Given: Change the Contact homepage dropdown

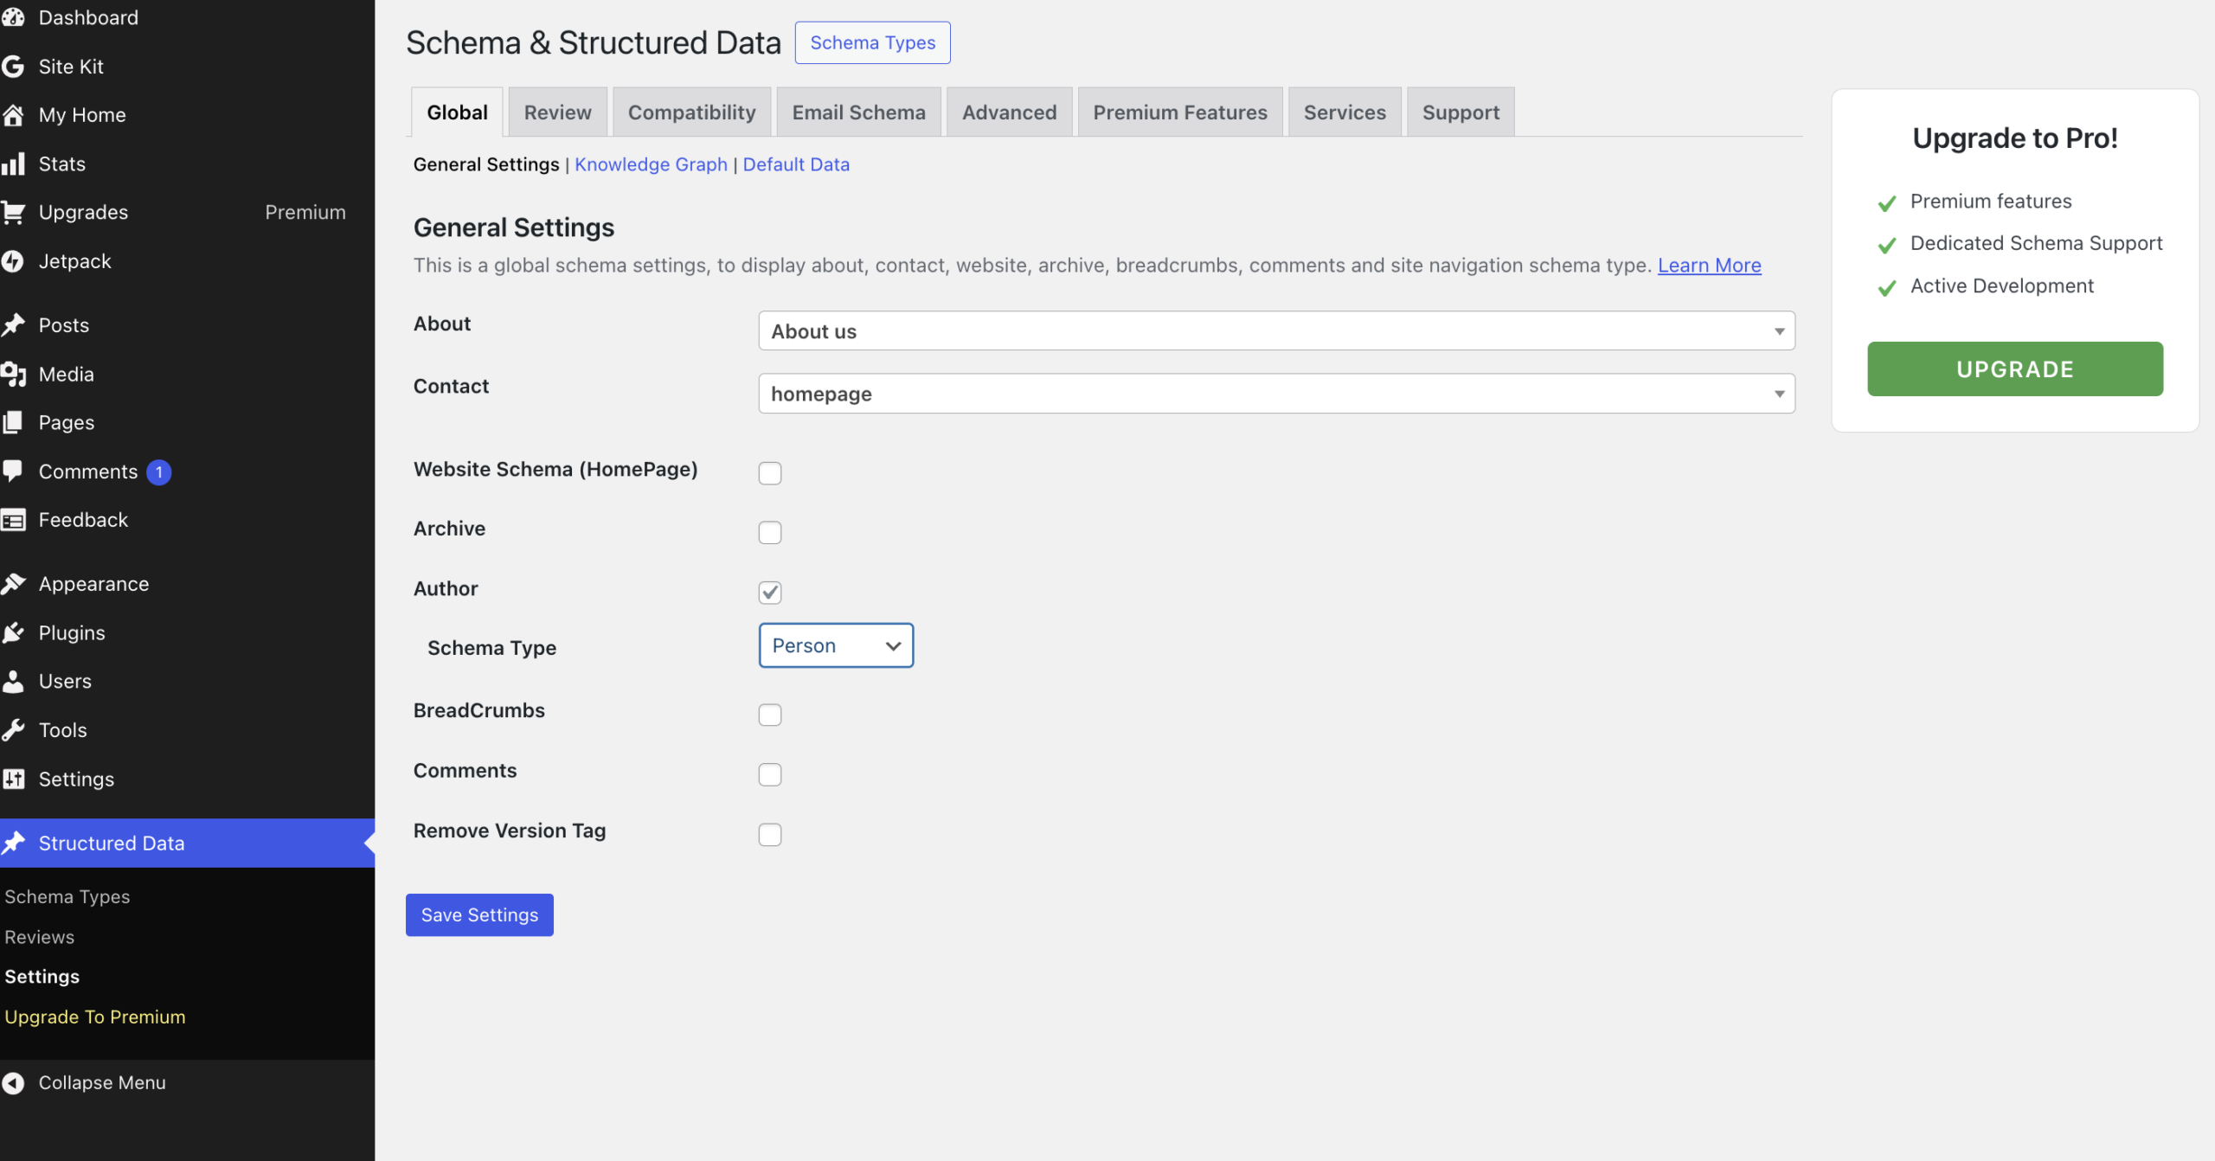Looking at the screenshot, I should point(1275,394).
